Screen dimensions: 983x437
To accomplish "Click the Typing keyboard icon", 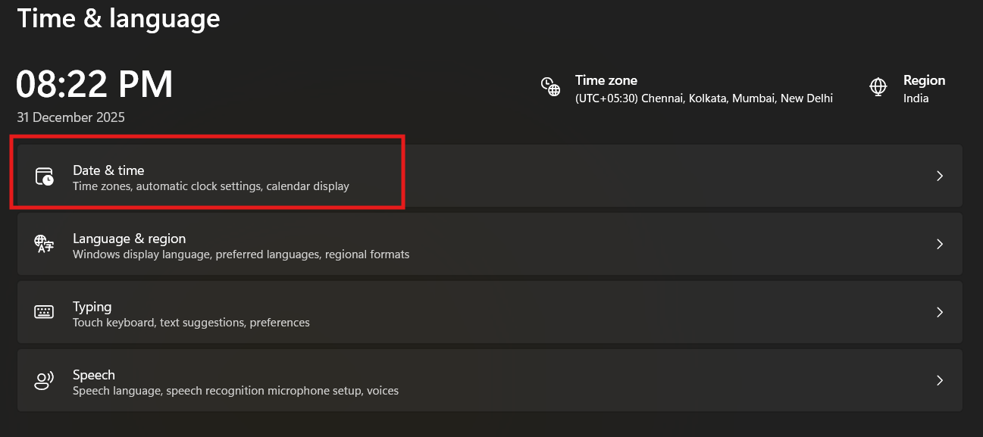I will pos(44,312).
